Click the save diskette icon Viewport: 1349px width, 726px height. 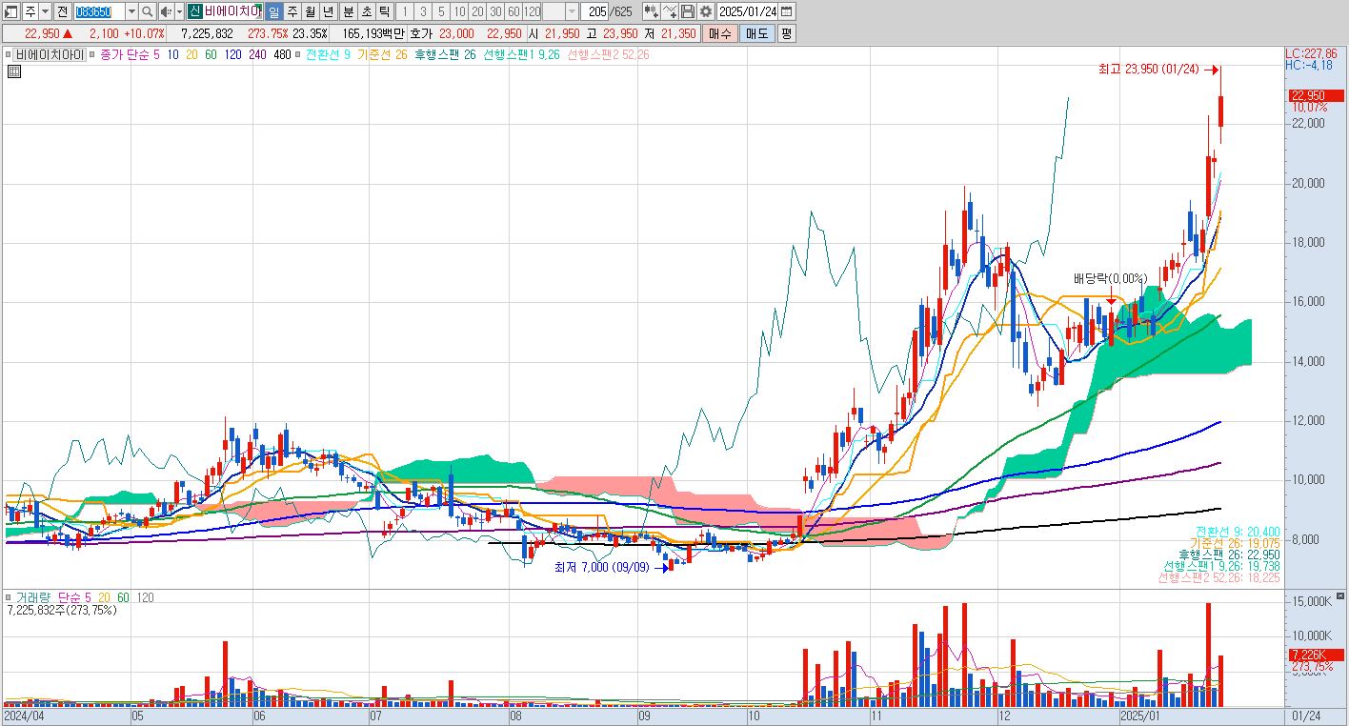pos(687,11)
